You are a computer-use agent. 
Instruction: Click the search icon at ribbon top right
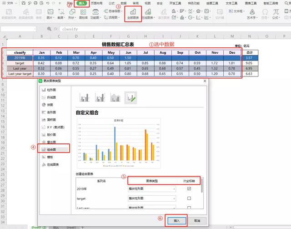(287, 3)
